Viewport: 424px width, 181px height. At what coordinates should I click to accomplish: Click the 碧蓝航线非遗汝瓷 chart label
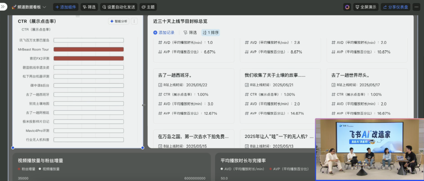coord(36,67)
